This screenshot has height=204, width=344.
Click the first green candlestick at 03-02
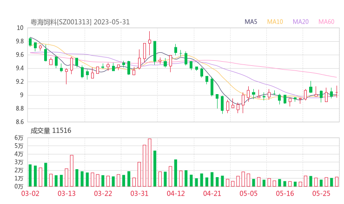click(x=30, y=42)
